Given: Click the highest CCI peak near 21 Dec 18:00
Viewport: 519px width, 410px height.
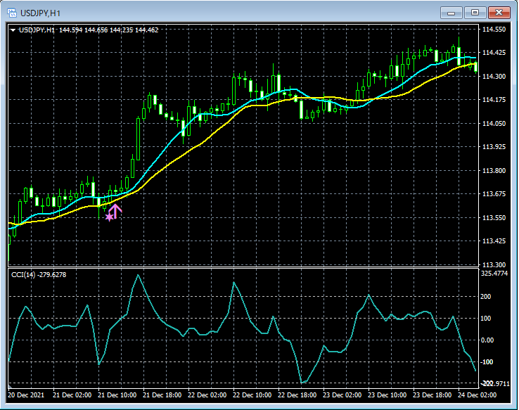Looking at the screenshot, I should click(139, 275).
